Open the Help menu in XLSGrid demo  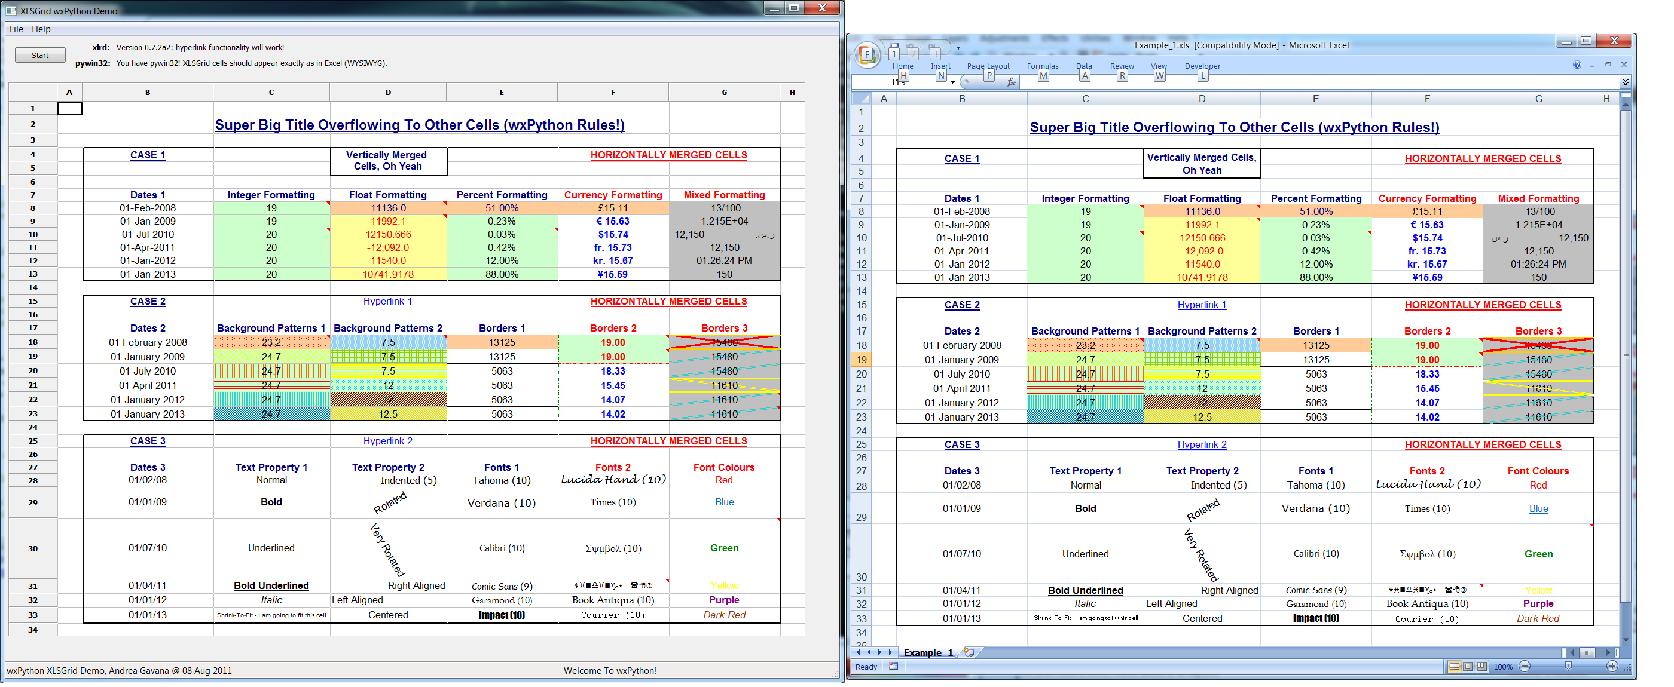[x=41, y=29]
